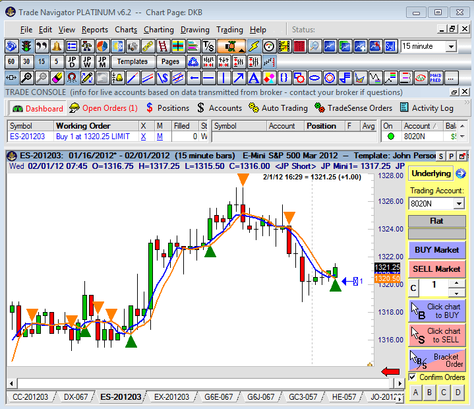Click the red ladder icon
The image size is (474, 409).
coord(163,46)
